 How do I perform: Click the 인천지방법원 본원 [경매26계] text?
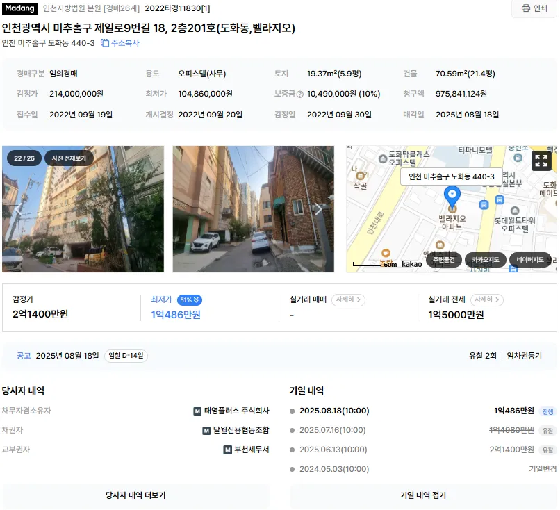coord(92,8)
